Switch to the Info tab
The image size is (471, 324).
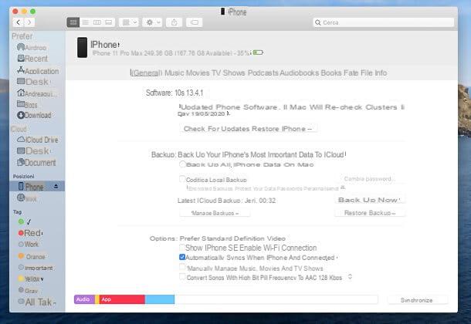[381, 73]
